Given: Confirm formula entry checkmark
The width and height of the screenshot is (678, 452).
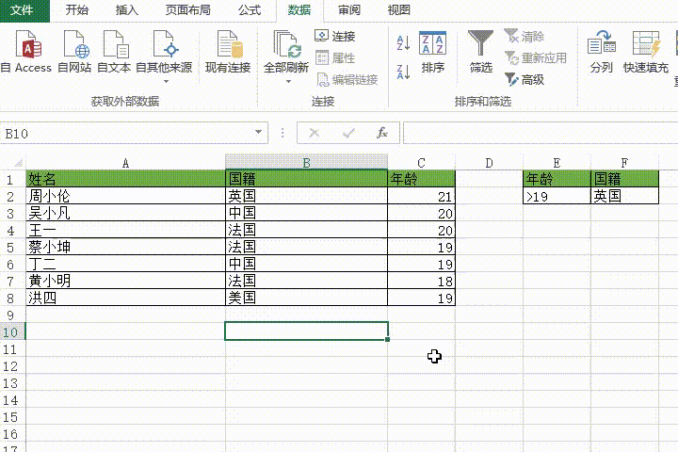Looking at the screenshot, I should coord(348,133).
